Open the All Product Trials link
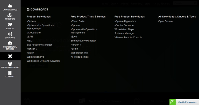The image size is (199, 105). 80,57
